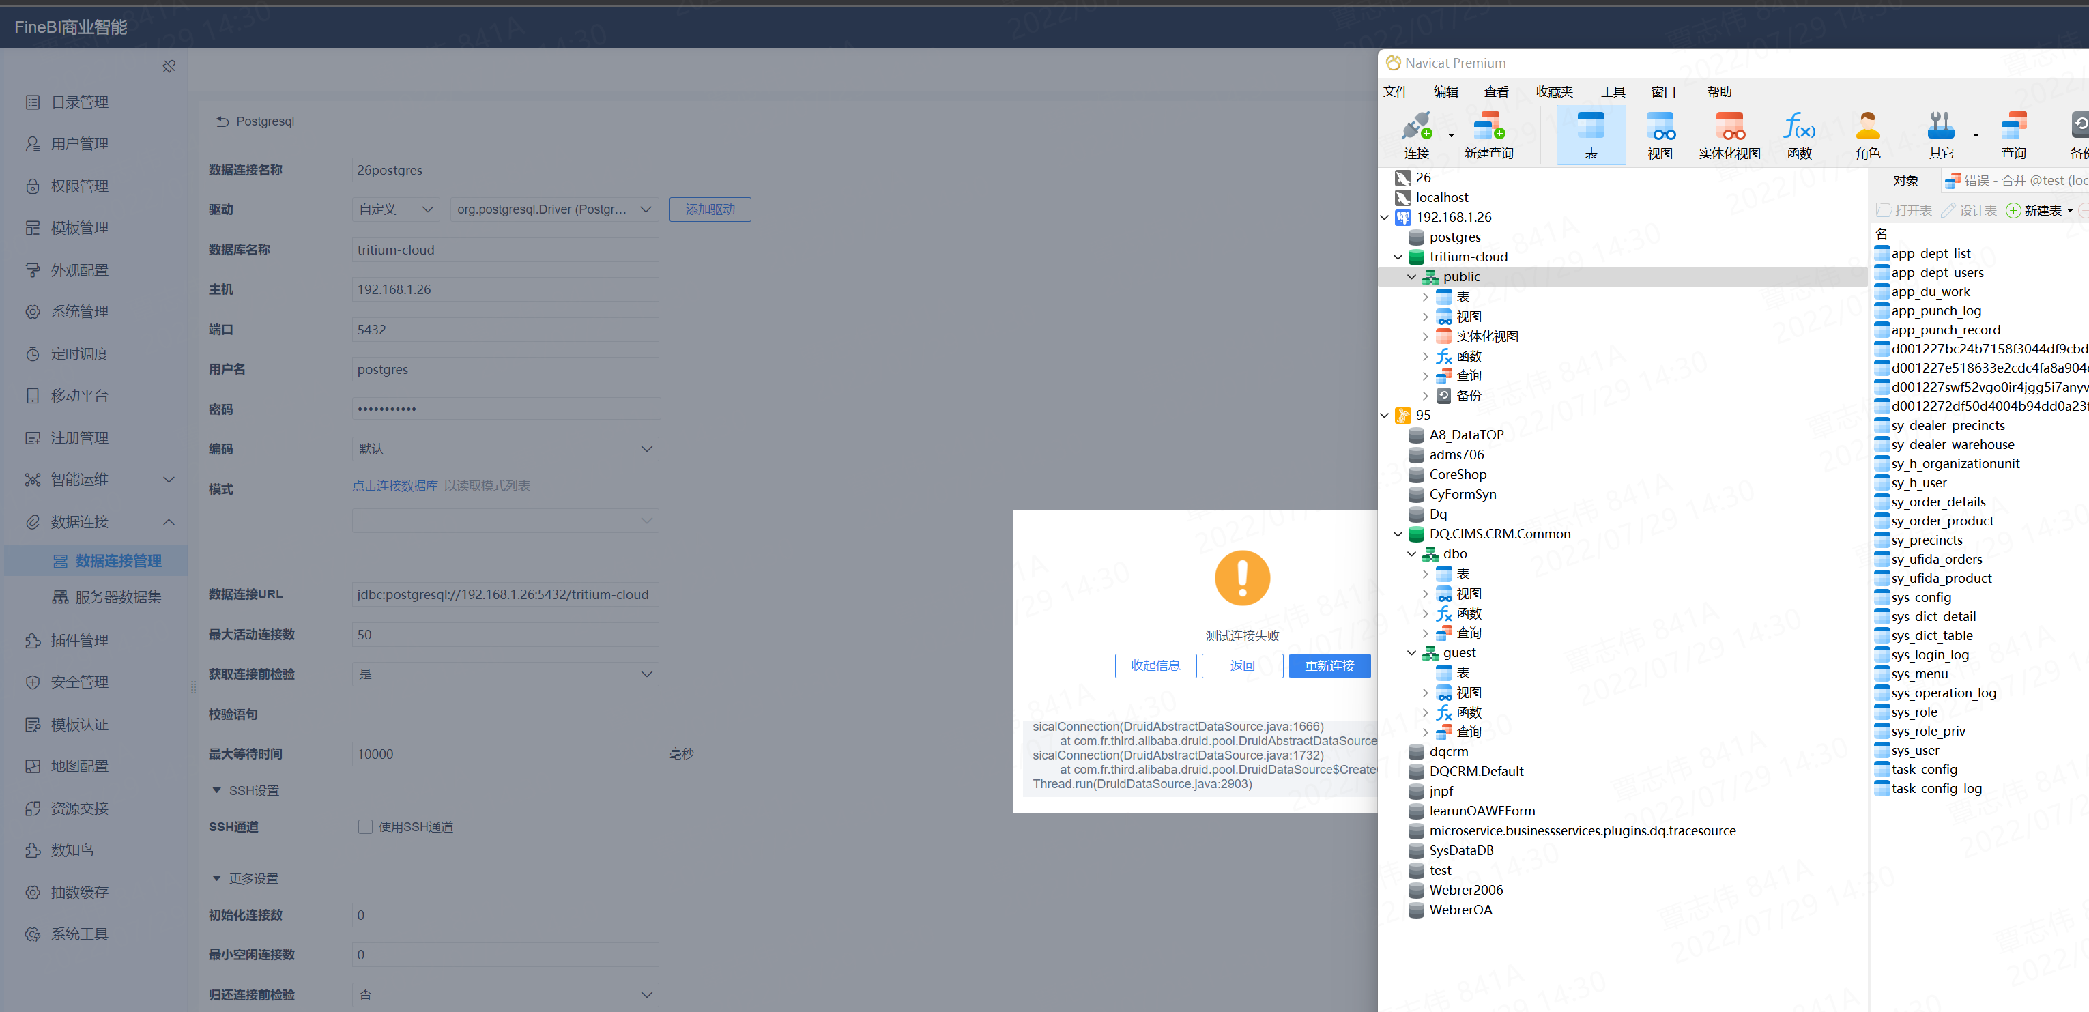Open 移动平台 in FineBI sidebar
Viewport: 2089px width, 1012px height.
point(78,396)
